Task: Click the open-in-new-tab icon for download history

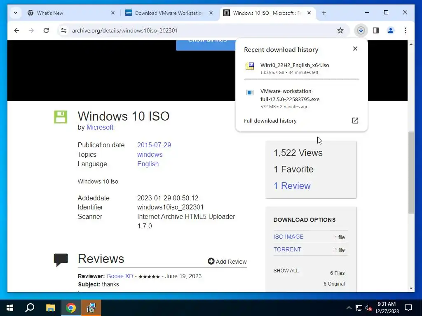Action: click(355, 121)
